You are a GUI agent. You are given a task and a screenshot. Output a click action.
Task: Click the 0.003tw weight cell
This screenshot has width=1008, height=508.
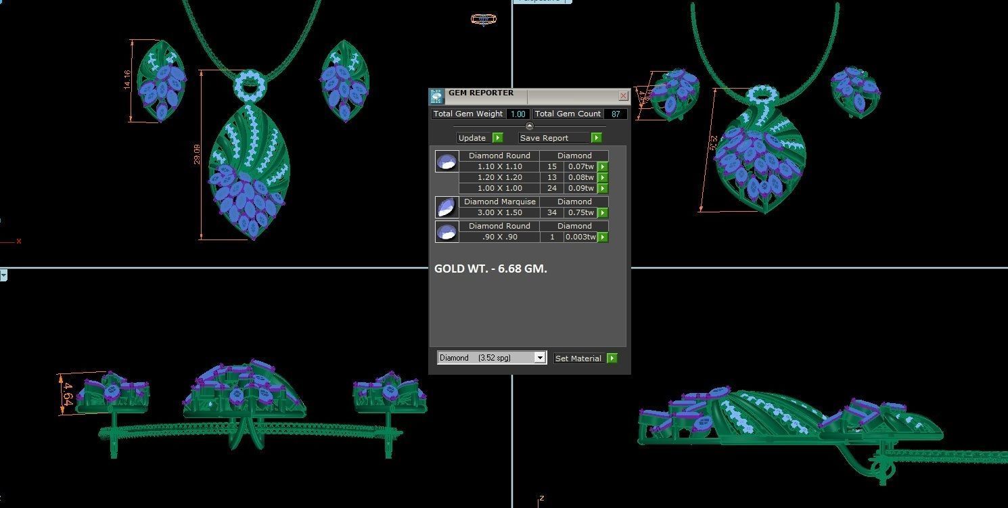580,237
